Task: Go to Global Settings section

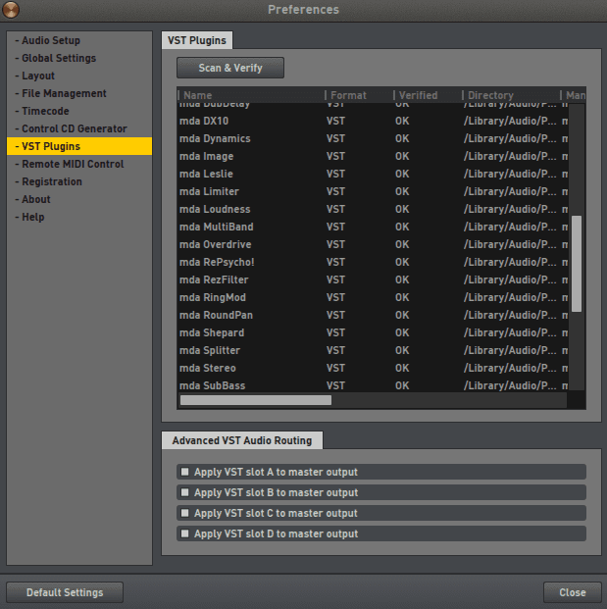Action: pyautogui.click(x=59, y=58)
